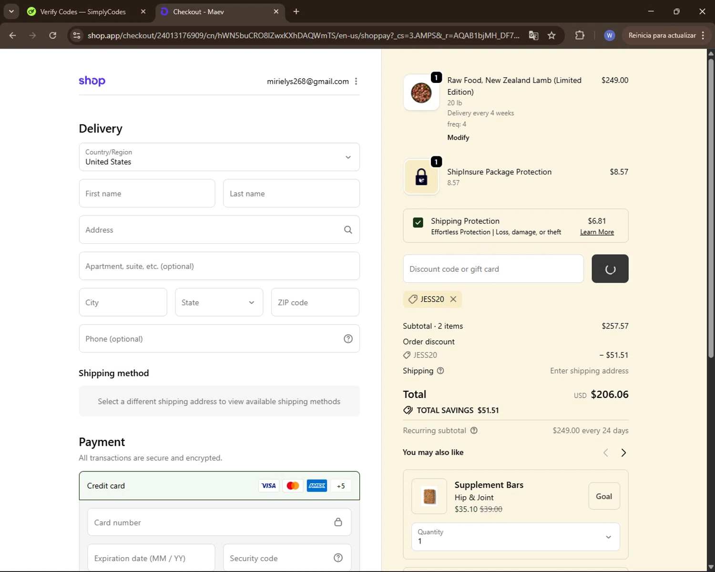715x572 pixels.
Task: Open Chrome menu three dots
Action: pos(703,35)
